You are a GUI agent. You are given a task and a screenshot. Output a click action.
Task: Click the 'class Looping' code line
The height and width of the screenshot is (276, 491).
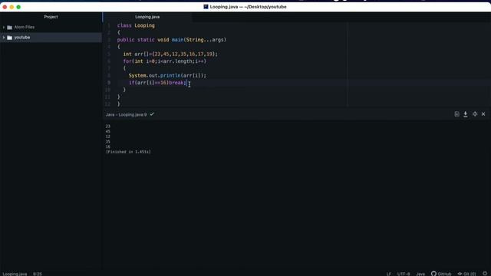tap(136, 25)
